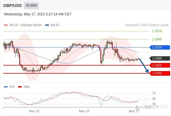Click the blue downward forecast arrow
Viewport: 171px width, 116px height.
pyautogui.click(x=144, y=66)
